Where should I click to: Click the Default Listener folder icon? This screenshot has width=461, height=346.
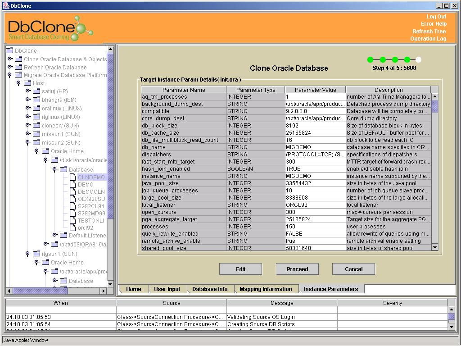pyautogui.click(x=63, y=235)
